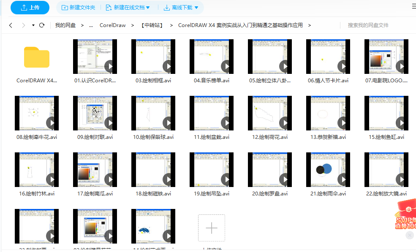
Task: Select file name 03.绘制相框.avi
Action: coord(153,81)
